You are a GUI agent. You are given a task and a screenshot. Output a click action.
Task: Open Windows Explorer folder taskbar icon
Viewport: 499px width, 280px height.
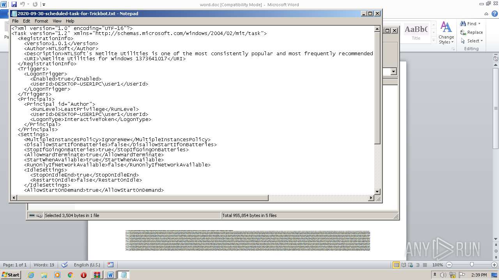[44, 275]
